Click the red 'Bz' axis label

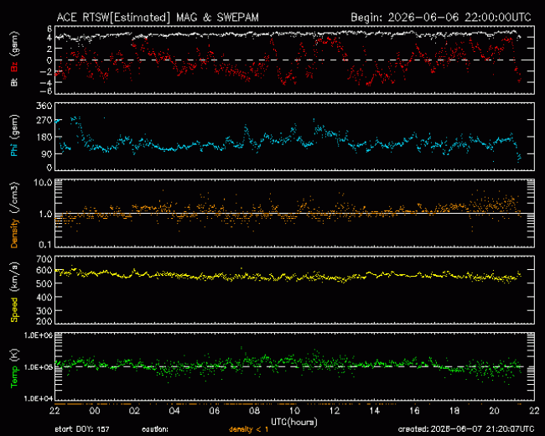pyautogui.click(x=14, y=67)
